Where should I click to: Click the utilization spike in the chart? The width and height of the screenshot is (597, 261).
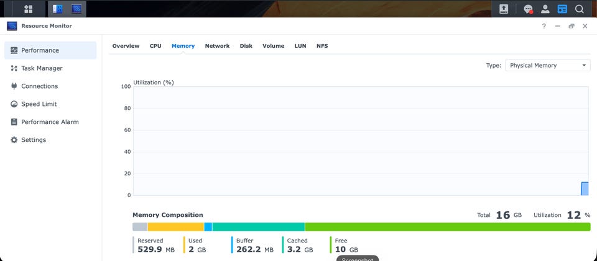pos(585,188)
